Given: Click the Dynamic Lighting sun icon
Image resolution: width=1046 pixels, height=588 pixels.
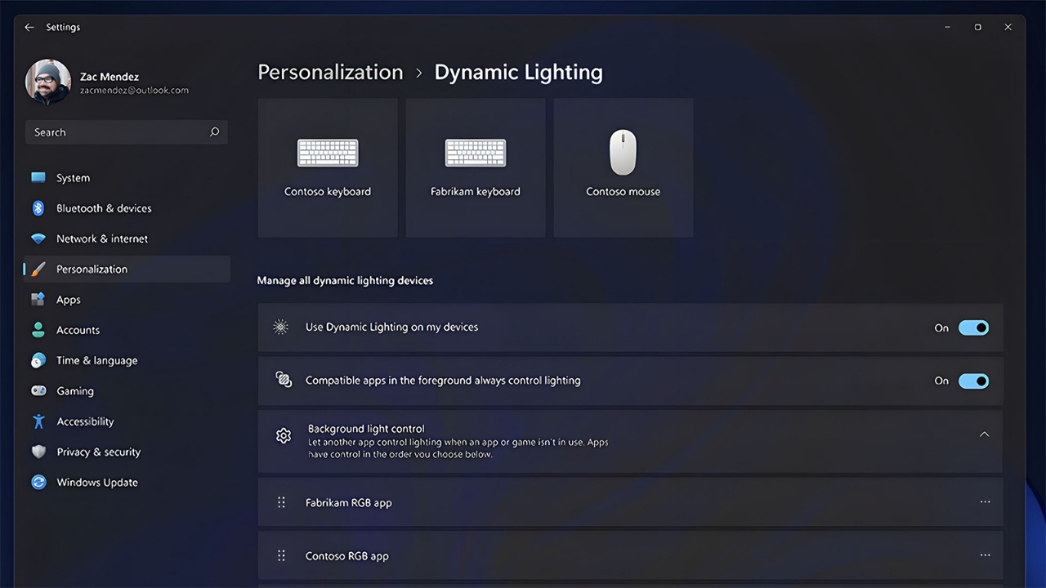Looking at the screenshot, I should click(x=280, y=327).
